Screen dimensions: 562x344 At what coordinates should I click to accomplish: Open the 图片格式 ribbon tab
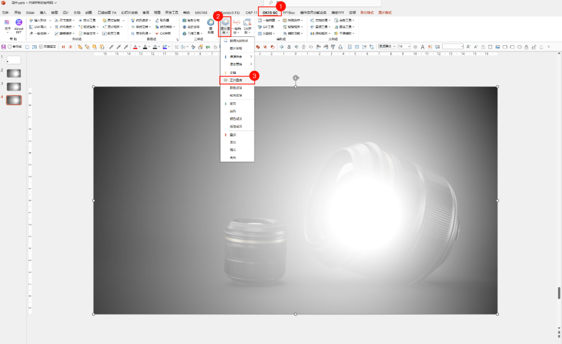pos(385,12)
